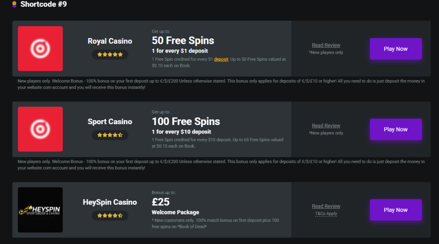The width and height of the screenshot is (439, 244).
Task: Play Now at HeySpin Casino
Action: point(396,210)
